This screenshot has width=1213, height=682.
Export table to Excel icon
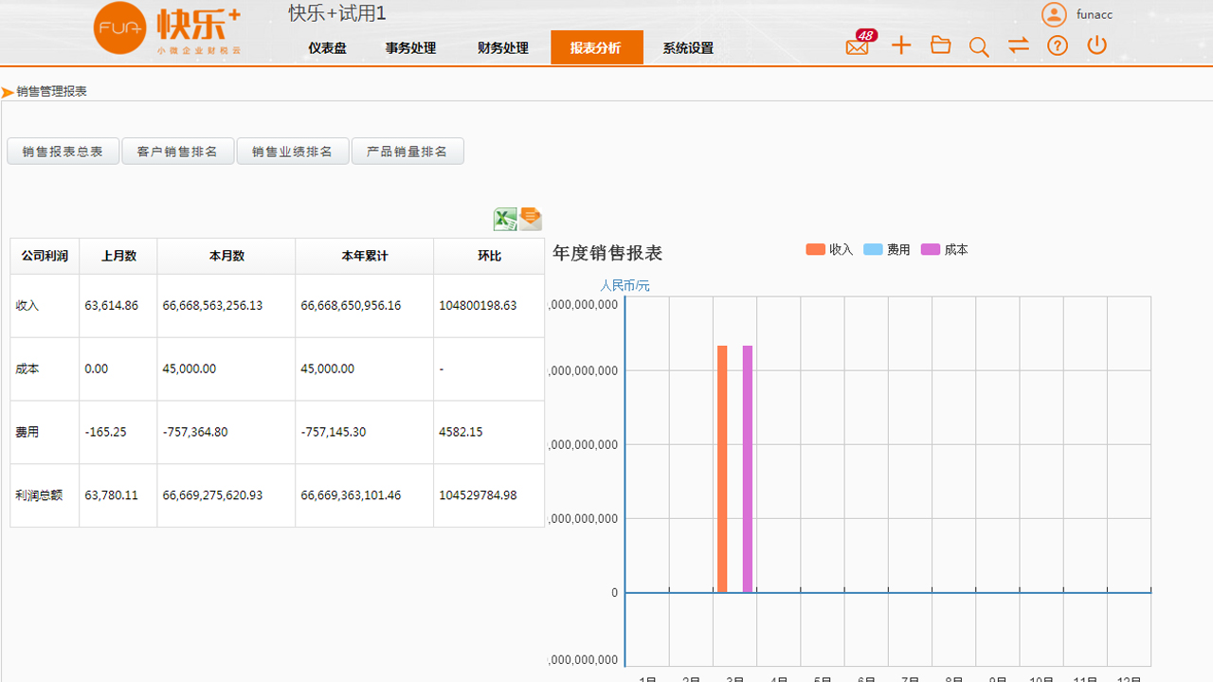tap(505, 220)
